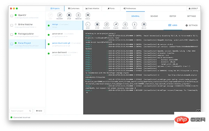Screen dimensions: 209x131
Task: Switch to Ports tab
Action: [111, 8]
